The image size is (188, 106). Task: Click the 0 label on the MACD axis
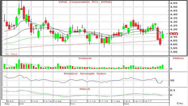(171, 95)
